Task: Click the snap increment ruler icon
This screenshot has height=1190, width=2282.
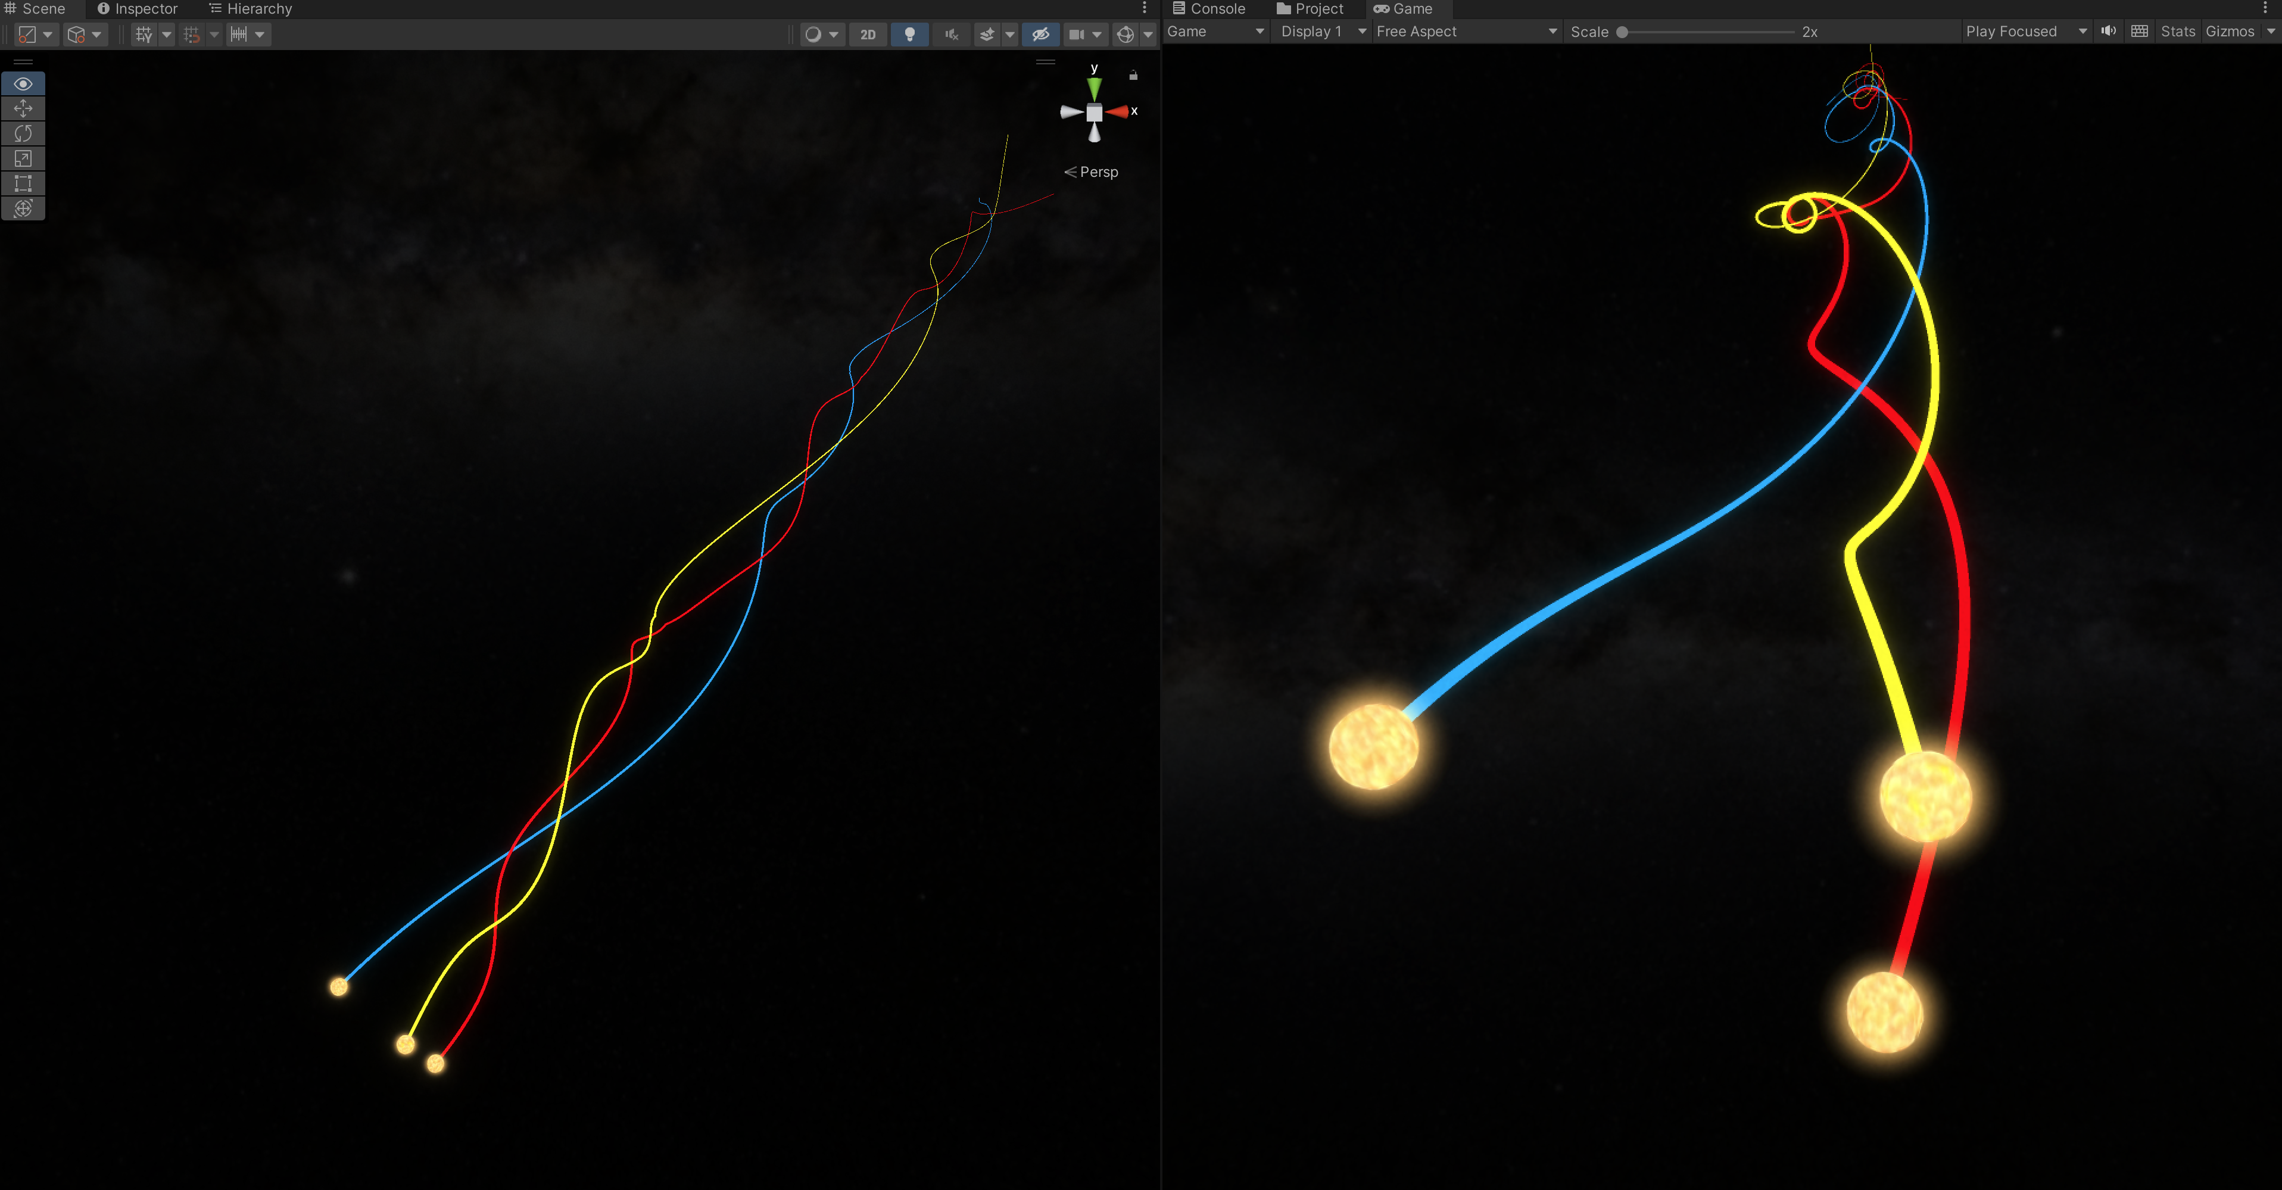Action: [x=239, y=35]
